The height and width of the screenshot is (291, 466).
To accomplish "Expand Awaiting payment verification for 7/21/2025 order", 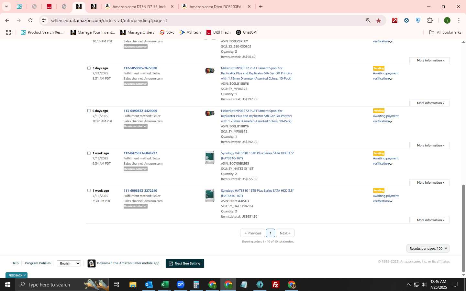I will [x=385, y=76].
